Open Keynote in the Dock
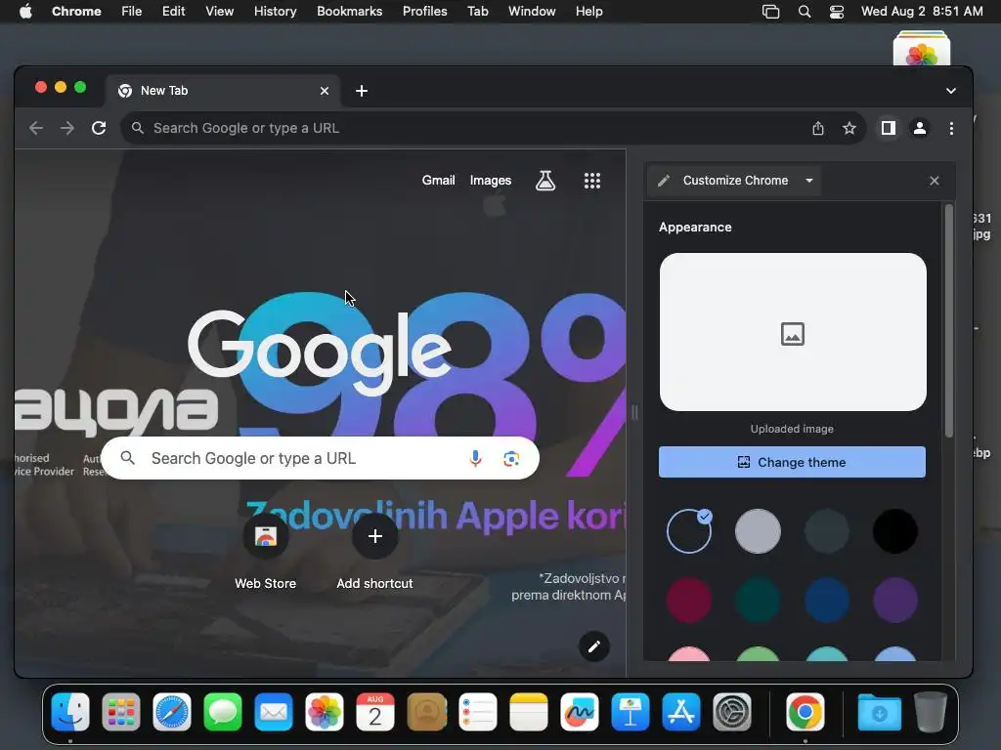 pyautogui.click(x=631, y=712)
